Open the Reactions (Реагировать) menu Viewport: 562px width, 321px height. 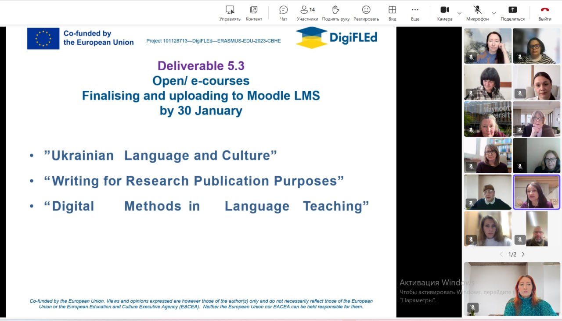(366, 13)
